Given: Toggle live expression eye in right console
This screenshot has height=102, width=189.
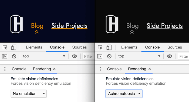Looking at the screenshot, I should click(170, 56).
